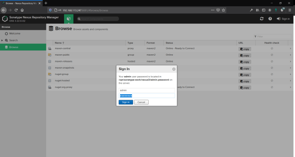The image size is (295, 157).
Task: Click nuget-group health check icon
Action: point(272,74)
